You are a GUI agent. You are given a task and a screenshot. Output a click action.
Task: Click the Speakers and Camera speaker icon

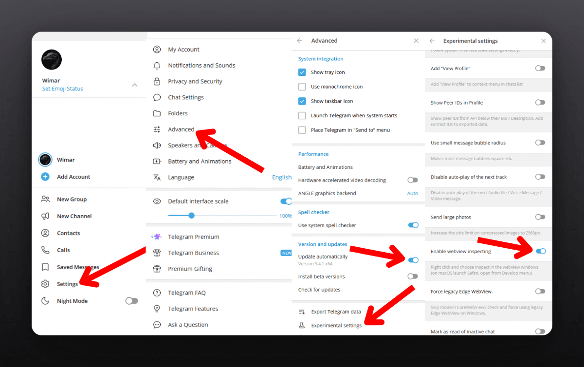pos(157,146)
